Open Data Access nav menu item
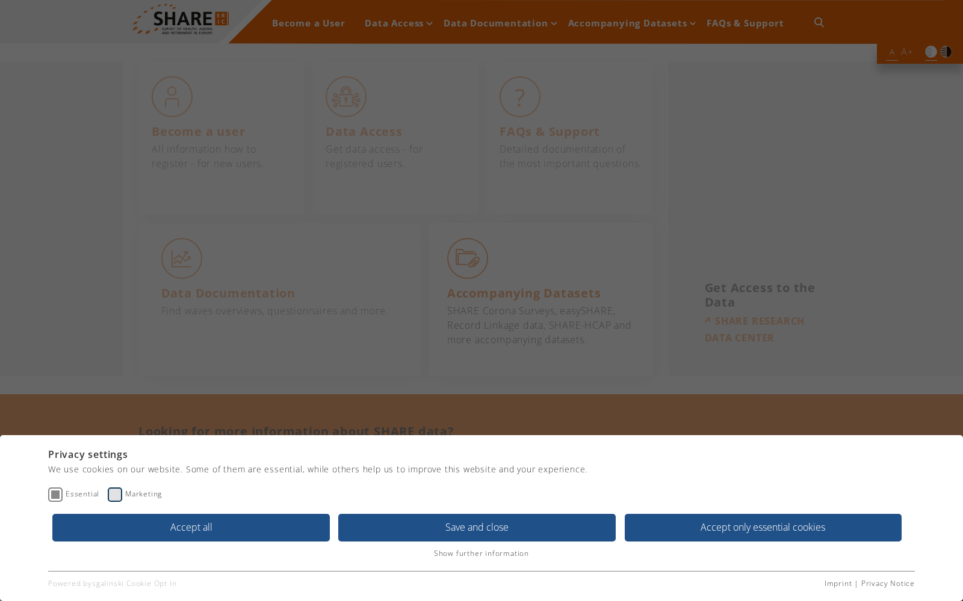This screenshot has width=963, height=601. point(394,23)
